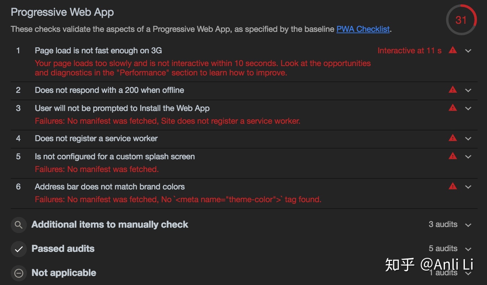487x285 pixels.
Task: Click magnifier icon beside Additional items to manually check
Action: coord(19,225)
